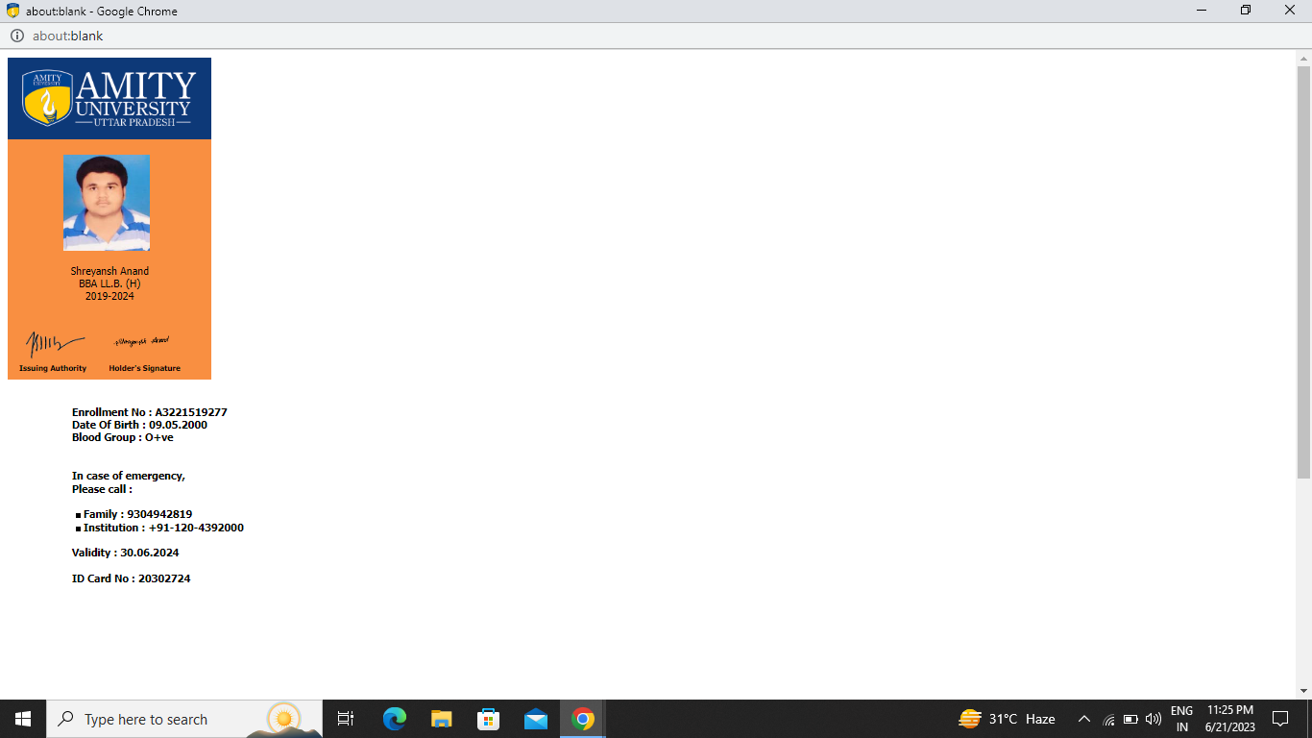Open File Explorer from the taskbar
This screenshot has width=1312, height=738.
tap(441, 719)
